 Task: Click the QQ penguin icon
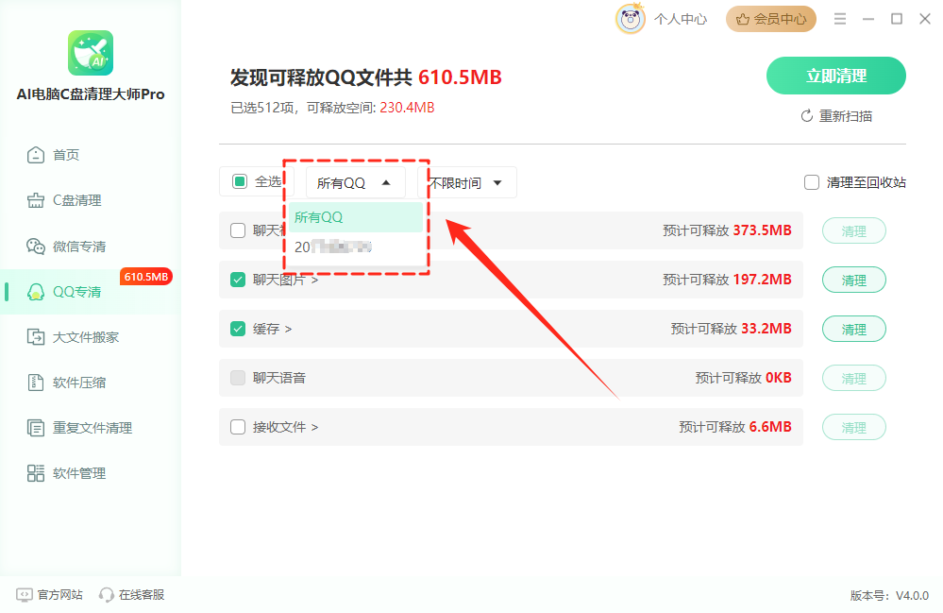point(36,292)
